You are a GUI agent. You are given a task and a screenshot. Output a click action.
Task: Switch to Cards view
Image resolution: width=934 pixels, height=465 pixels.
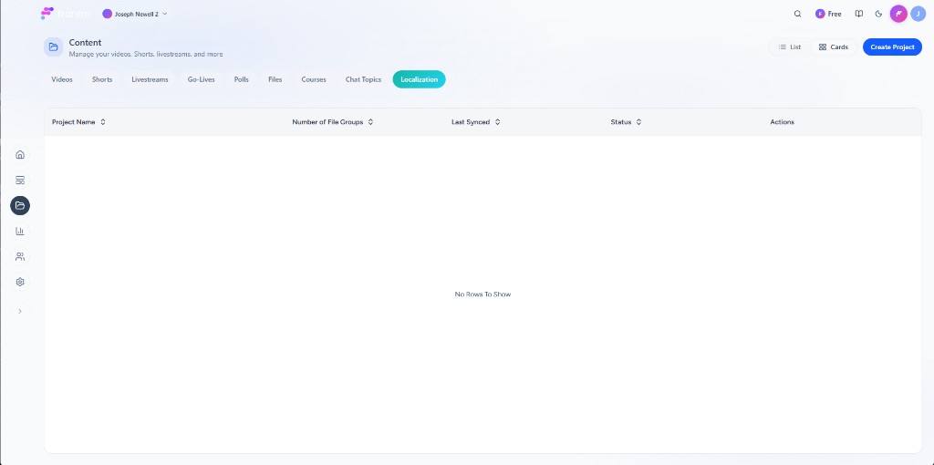click(x=834, y=46)
